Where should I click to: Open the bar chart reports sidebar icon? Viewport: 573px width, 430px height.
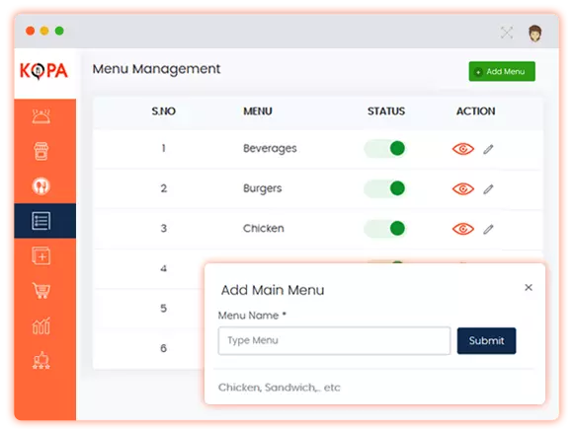(x=41, y=325)
